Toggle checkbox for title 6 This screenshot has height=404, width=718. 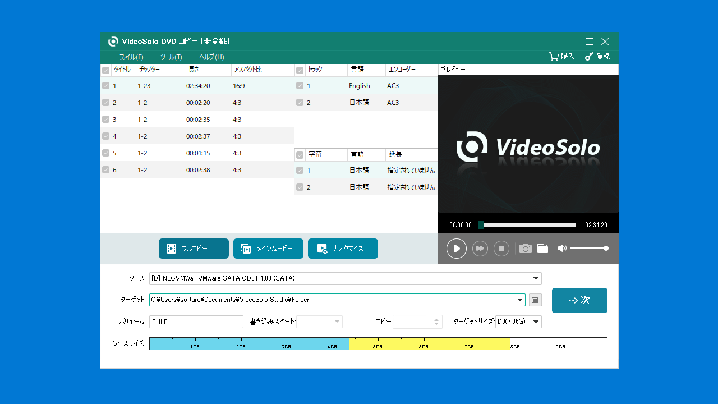pos(105,170)
